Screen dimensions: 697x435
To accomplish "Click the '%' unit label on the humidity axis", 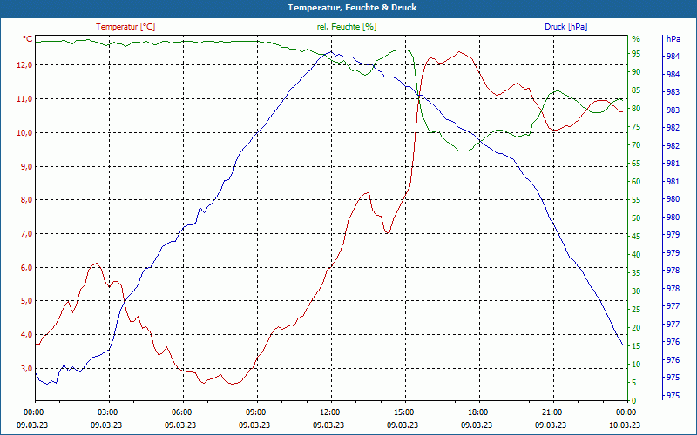I will [x=636, y=39].
